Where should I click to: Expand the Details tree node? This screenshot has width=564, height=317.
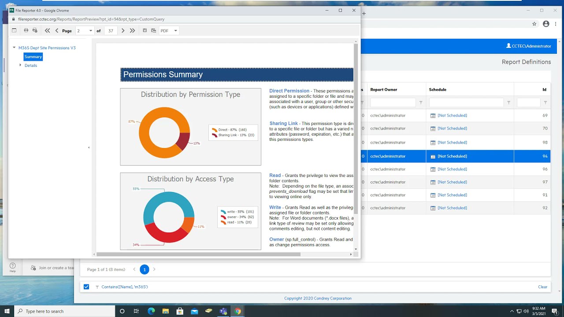[20, 65]
